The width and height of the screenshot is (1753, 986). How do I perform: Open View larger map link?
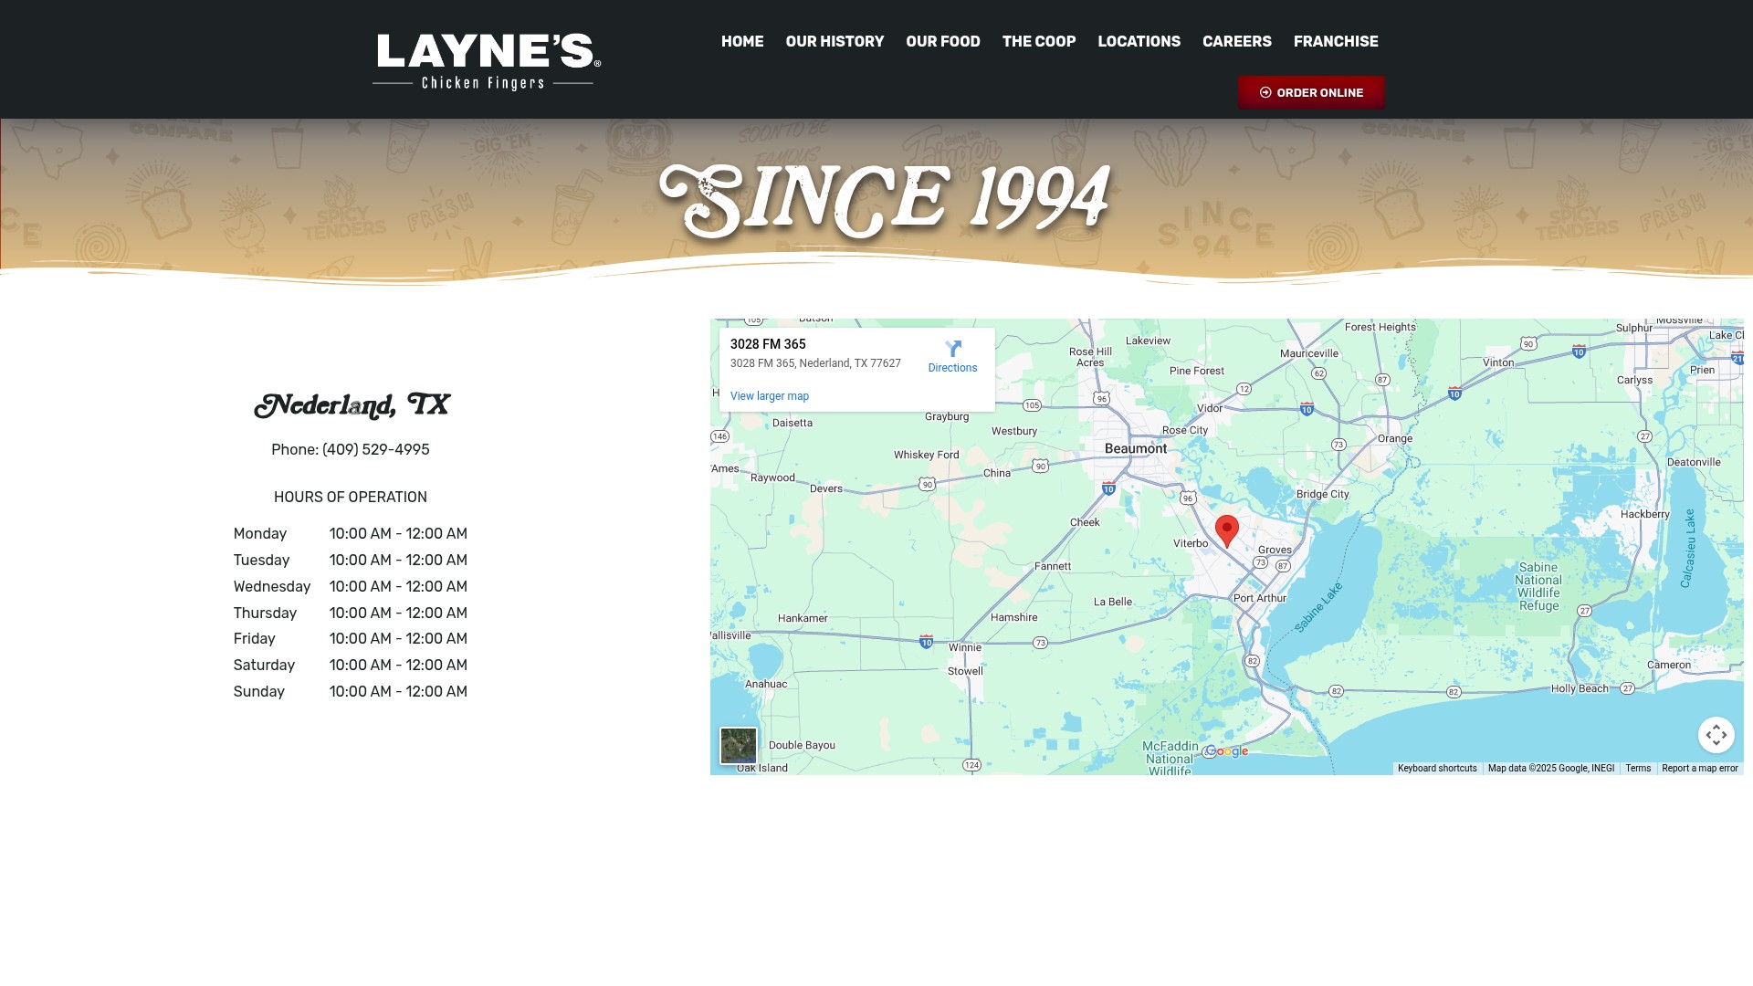[x=770, y=396]
